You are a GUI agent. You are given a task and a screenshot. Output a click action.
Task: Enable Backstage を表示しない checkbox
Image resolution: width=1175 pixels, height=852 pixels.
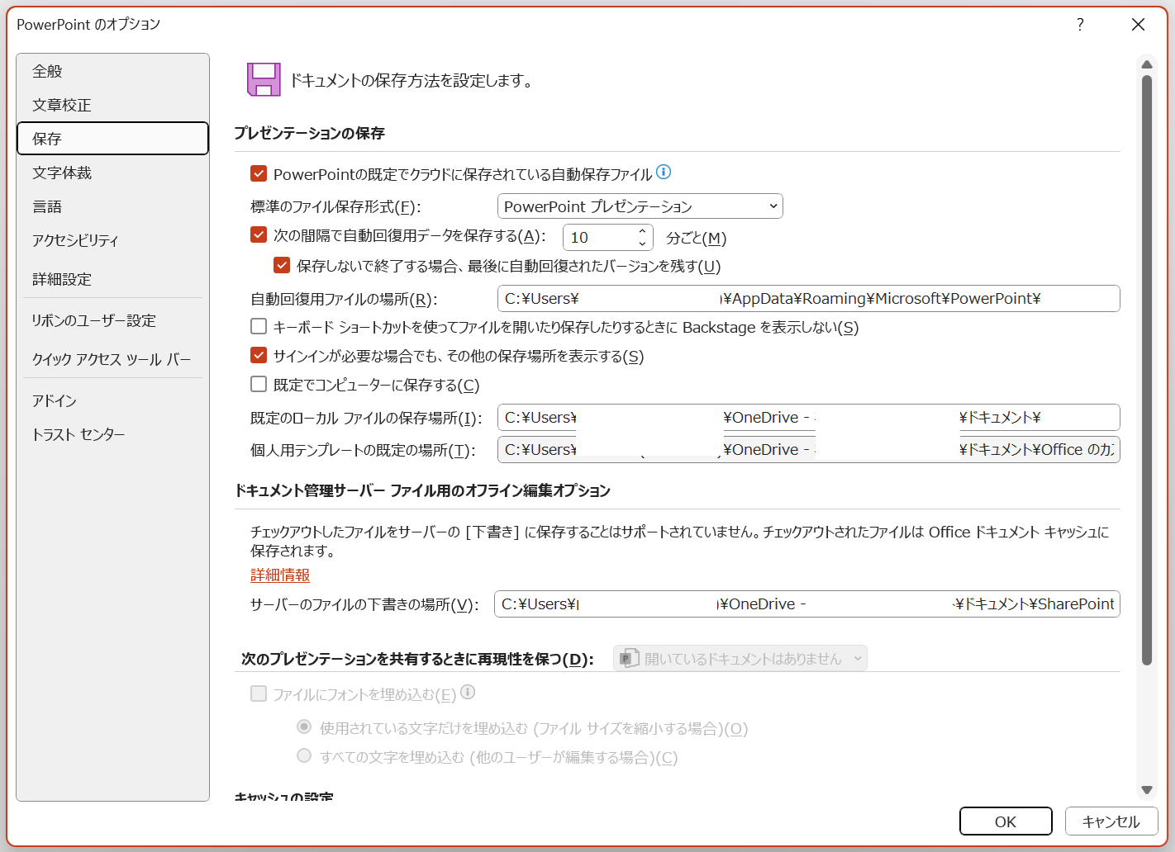pos(259,326)
